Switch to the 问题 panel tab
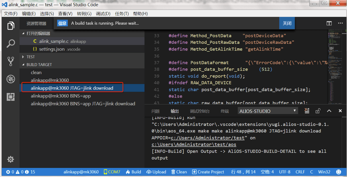Image resolution: width=347 pixels, height=177 pixels. click(156, 111)
